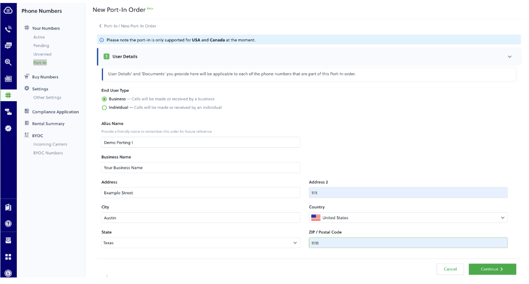529x284 pixels.
Task: Click the Business Name input field
Action: tap(200, 167)
